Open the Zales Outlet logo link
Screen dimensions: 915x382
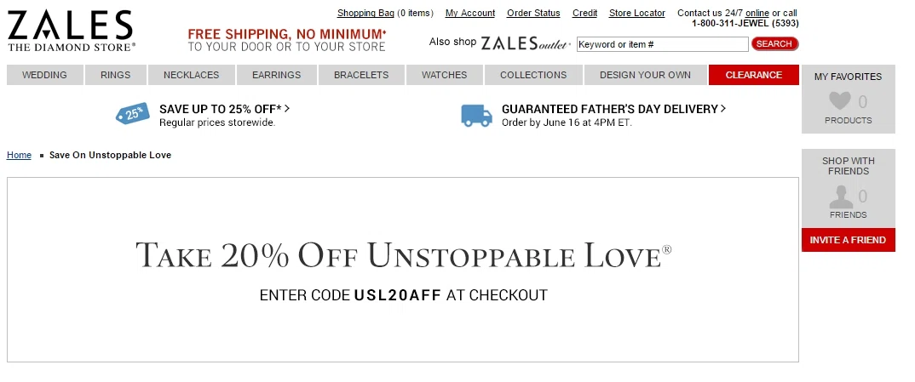[525, 43]
